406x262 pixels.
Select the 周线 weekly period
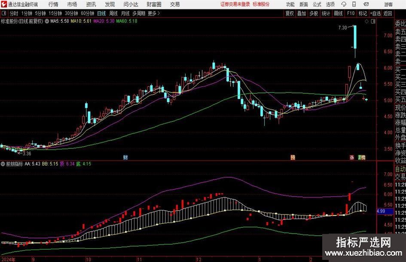tap(113, 13)
